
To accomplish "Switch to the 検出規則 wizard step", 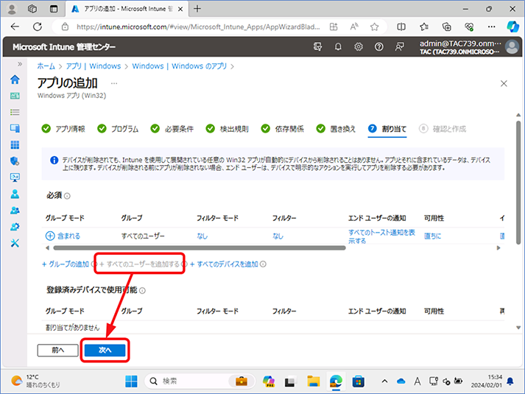I will tap(228, 129).
